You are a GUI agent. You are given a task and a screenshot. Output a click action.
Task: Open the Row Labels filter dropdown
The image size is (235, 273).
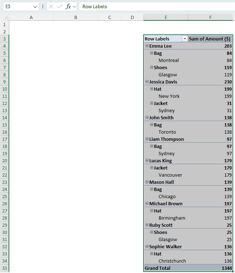click(x=185, y=39)
